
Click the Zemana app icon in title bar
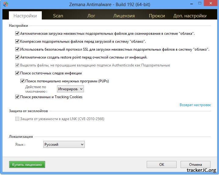click(x=5, y=5)
